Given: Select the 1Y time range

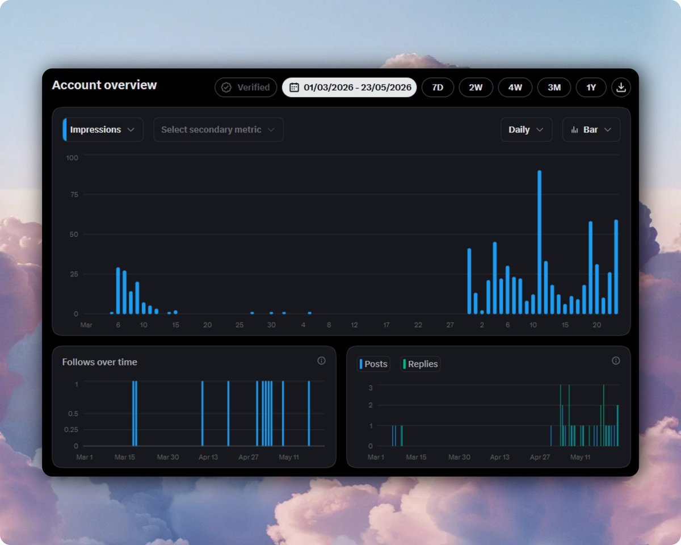Looking at the screenshot, I should click(x=591, y=87).
